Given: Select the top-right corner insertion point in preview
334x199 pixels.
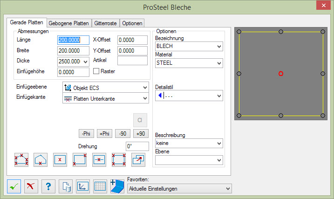Looking at the screenshot, I should (323, 32).
